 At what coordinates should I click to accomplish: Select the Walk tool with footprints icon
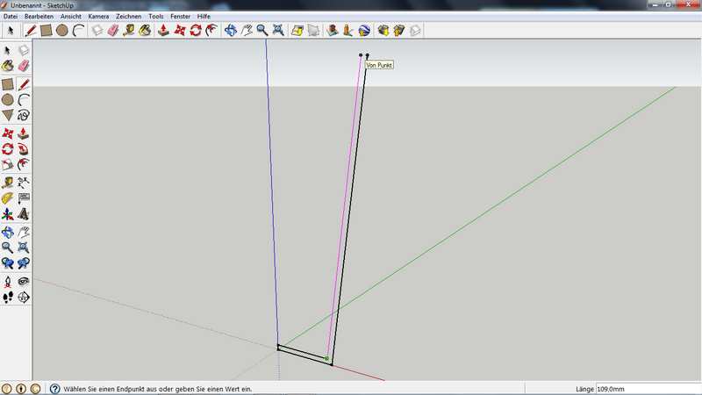8,298
